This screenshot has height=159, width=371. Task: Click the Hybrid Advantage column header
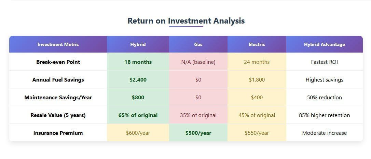point(324,44)
